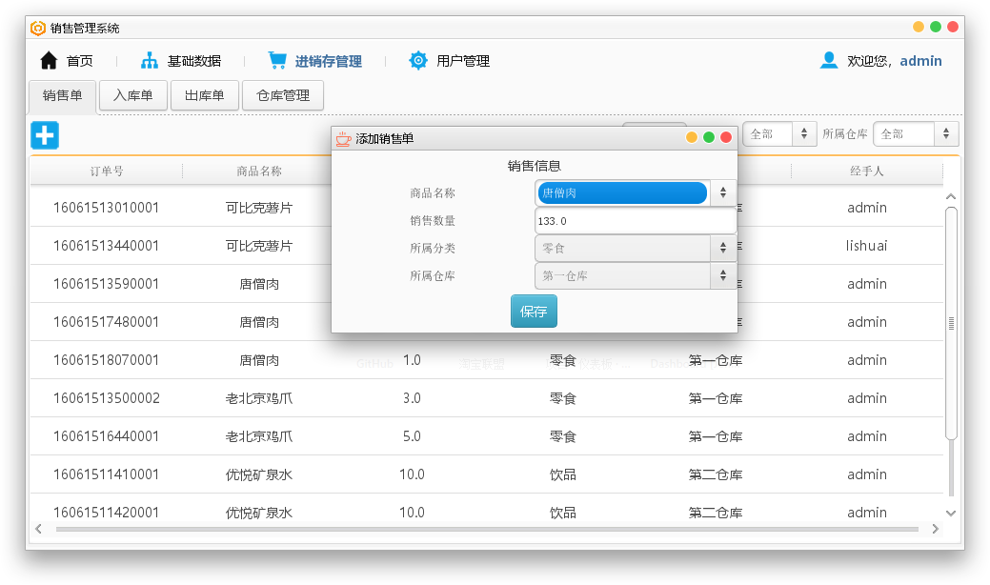Click 第二仓库 in order 16061511420001 row
Viewport: 990px width, 585px height.
pyautogui.click(x=716, y=513)
